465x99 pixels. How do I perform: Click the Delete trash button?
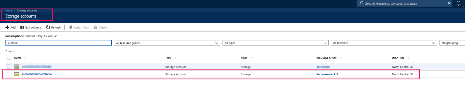point(100,27)
